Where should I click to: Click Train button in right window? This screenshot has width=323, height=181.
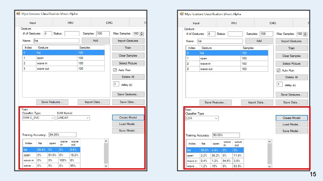pos(292,48)
